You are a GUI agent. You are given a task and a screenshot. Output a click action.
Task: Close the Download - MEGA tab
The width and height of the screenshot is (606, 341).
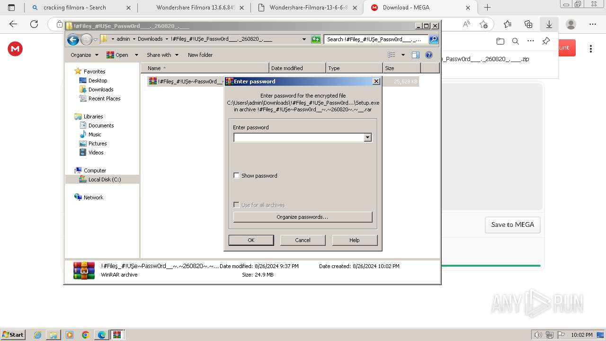[468, 8]
